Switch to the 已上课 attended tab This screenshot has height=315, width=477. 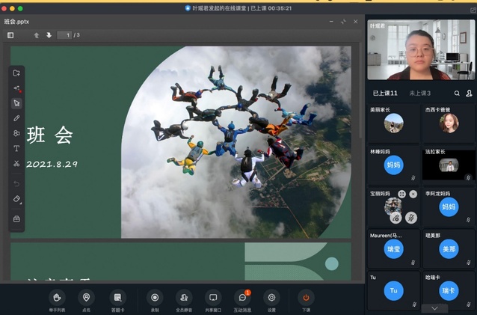pyautogui.click(x=386, y=94)
